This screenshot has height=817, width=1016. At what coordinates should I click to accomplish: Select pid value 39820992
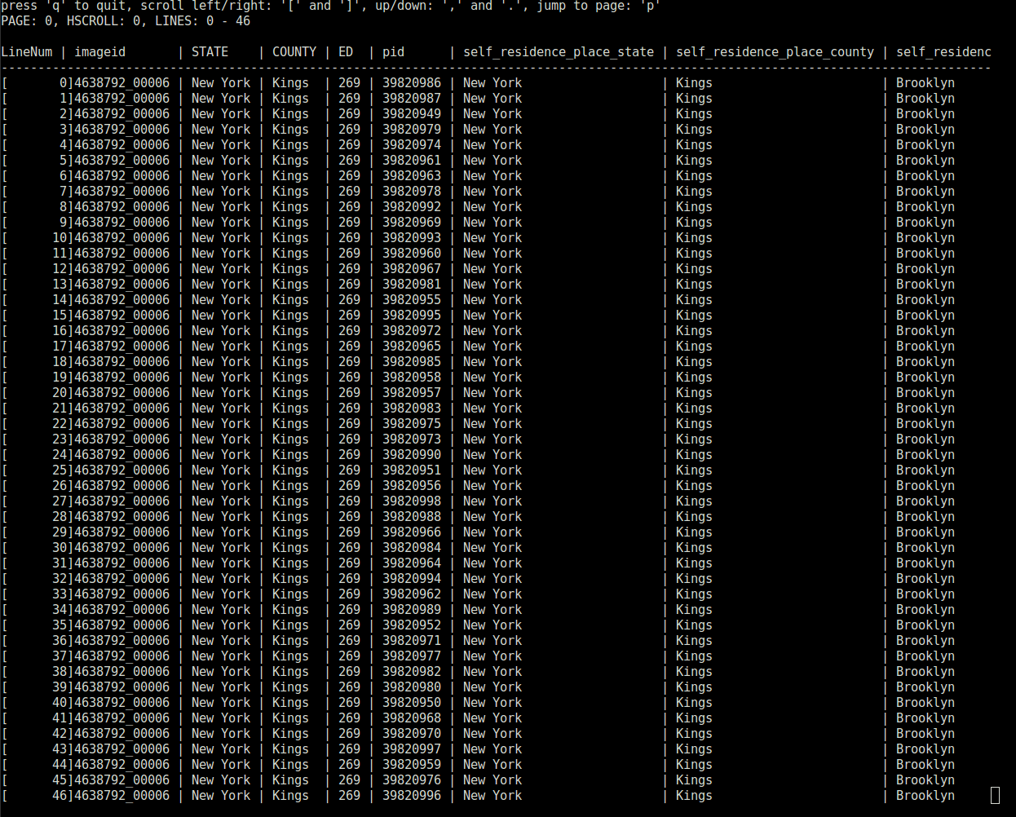pyautogui.click(x=412, y=206)
